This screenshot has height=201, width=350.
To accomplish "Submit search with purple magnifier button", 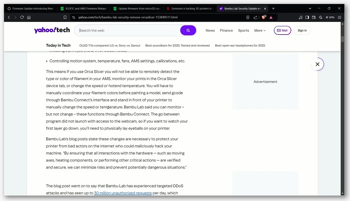I will click(x=188, y=30).
